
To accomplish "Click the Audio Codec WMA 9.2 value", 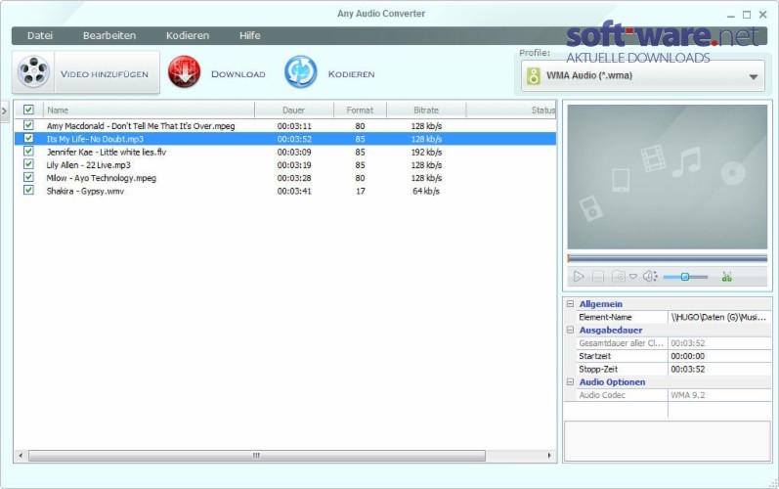I will pos(687,395).
